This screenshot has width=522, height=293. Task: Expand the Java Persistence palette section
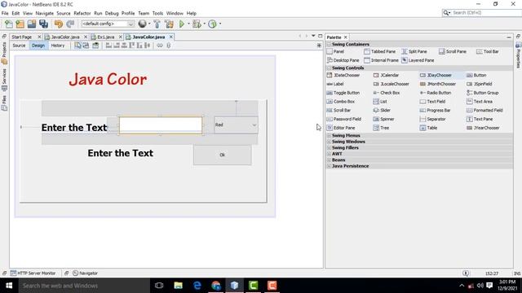click(x=329, y=166)
